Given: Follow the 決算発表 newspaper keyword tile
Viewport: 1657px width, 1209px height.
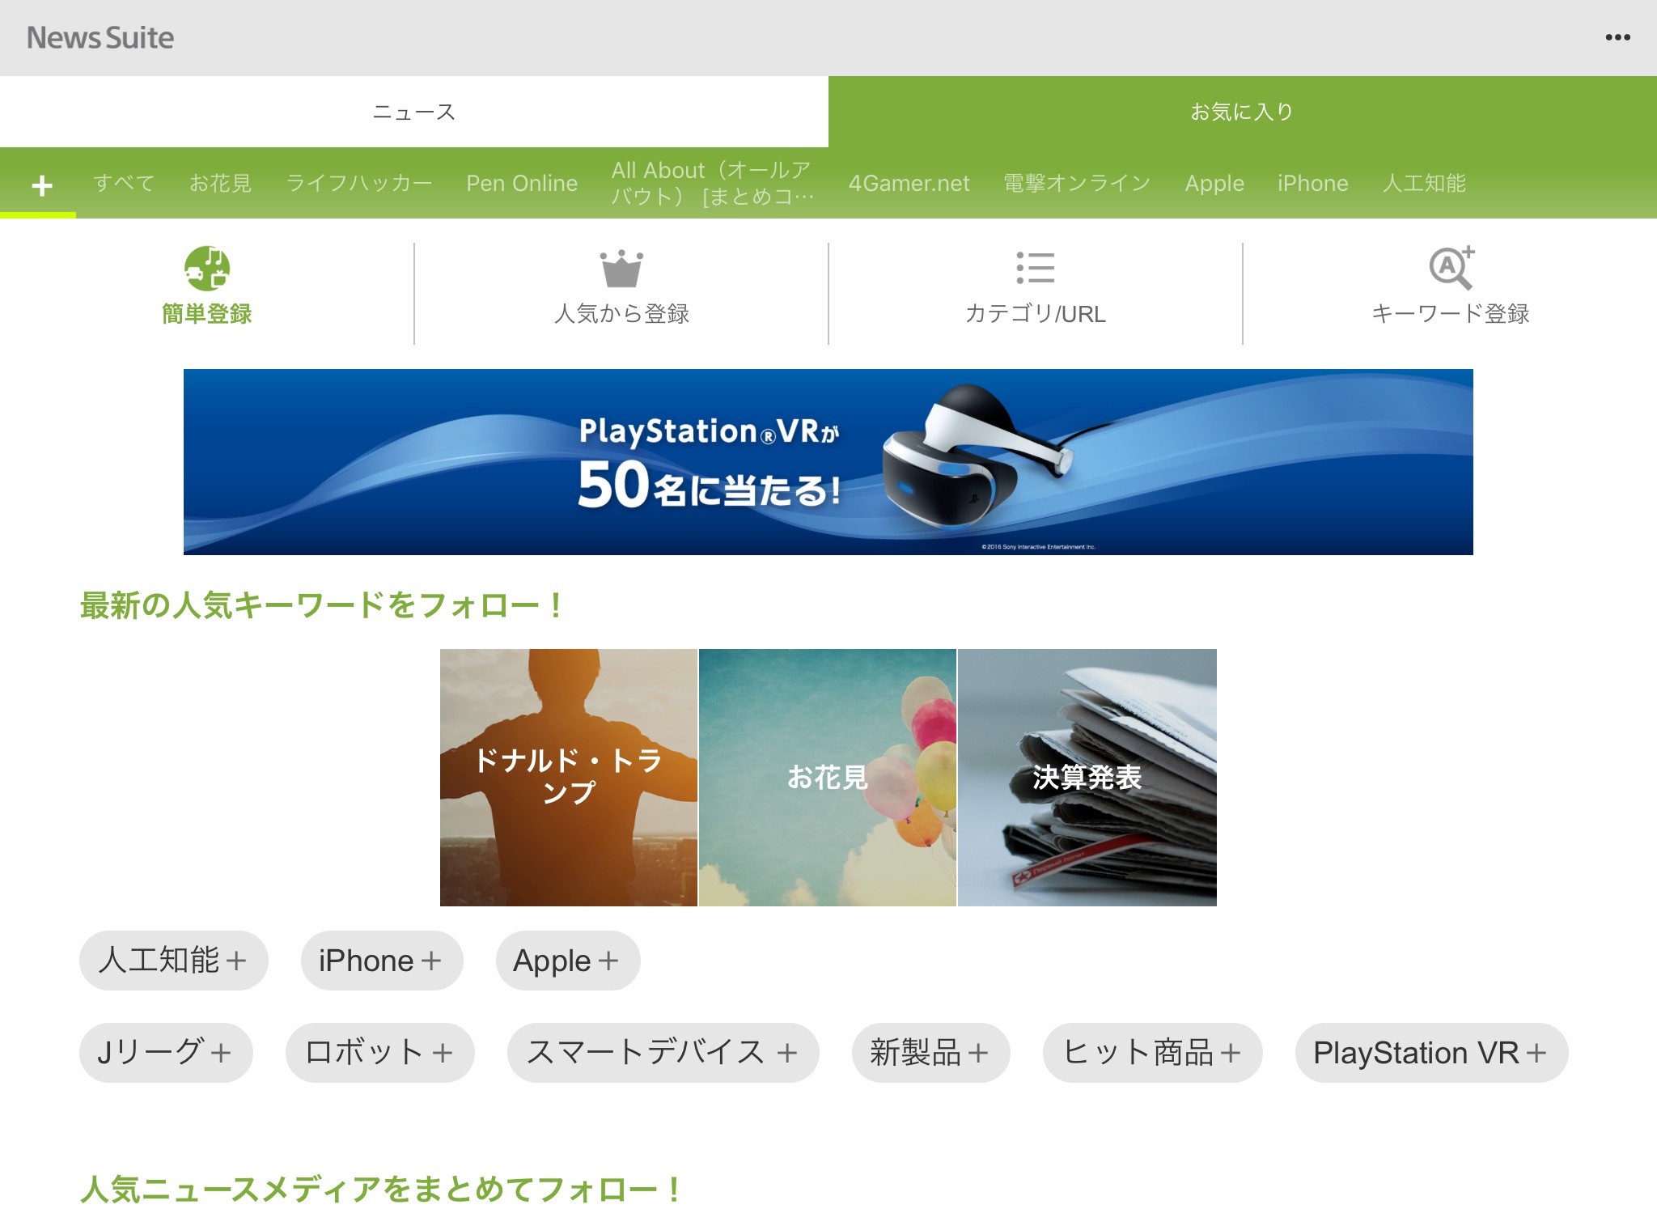Looking at the screenshot, I should point(1087,778).
